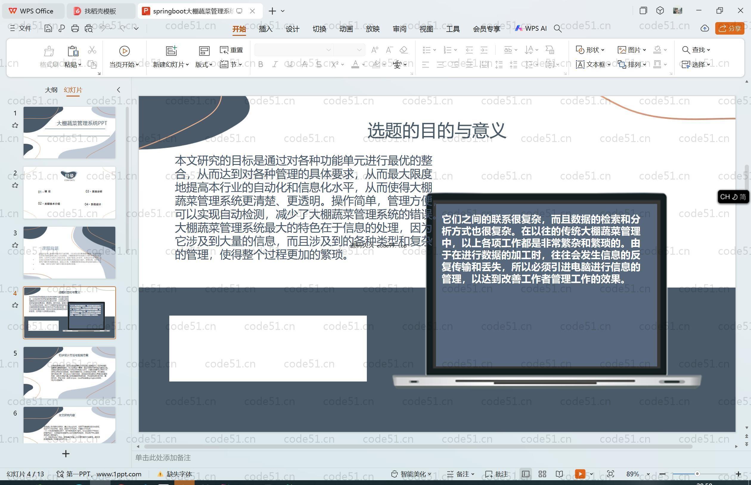751x485 pixels.
Task: Click the 缺失字体 missing fonts warning
Action: [x=175, y=474]
